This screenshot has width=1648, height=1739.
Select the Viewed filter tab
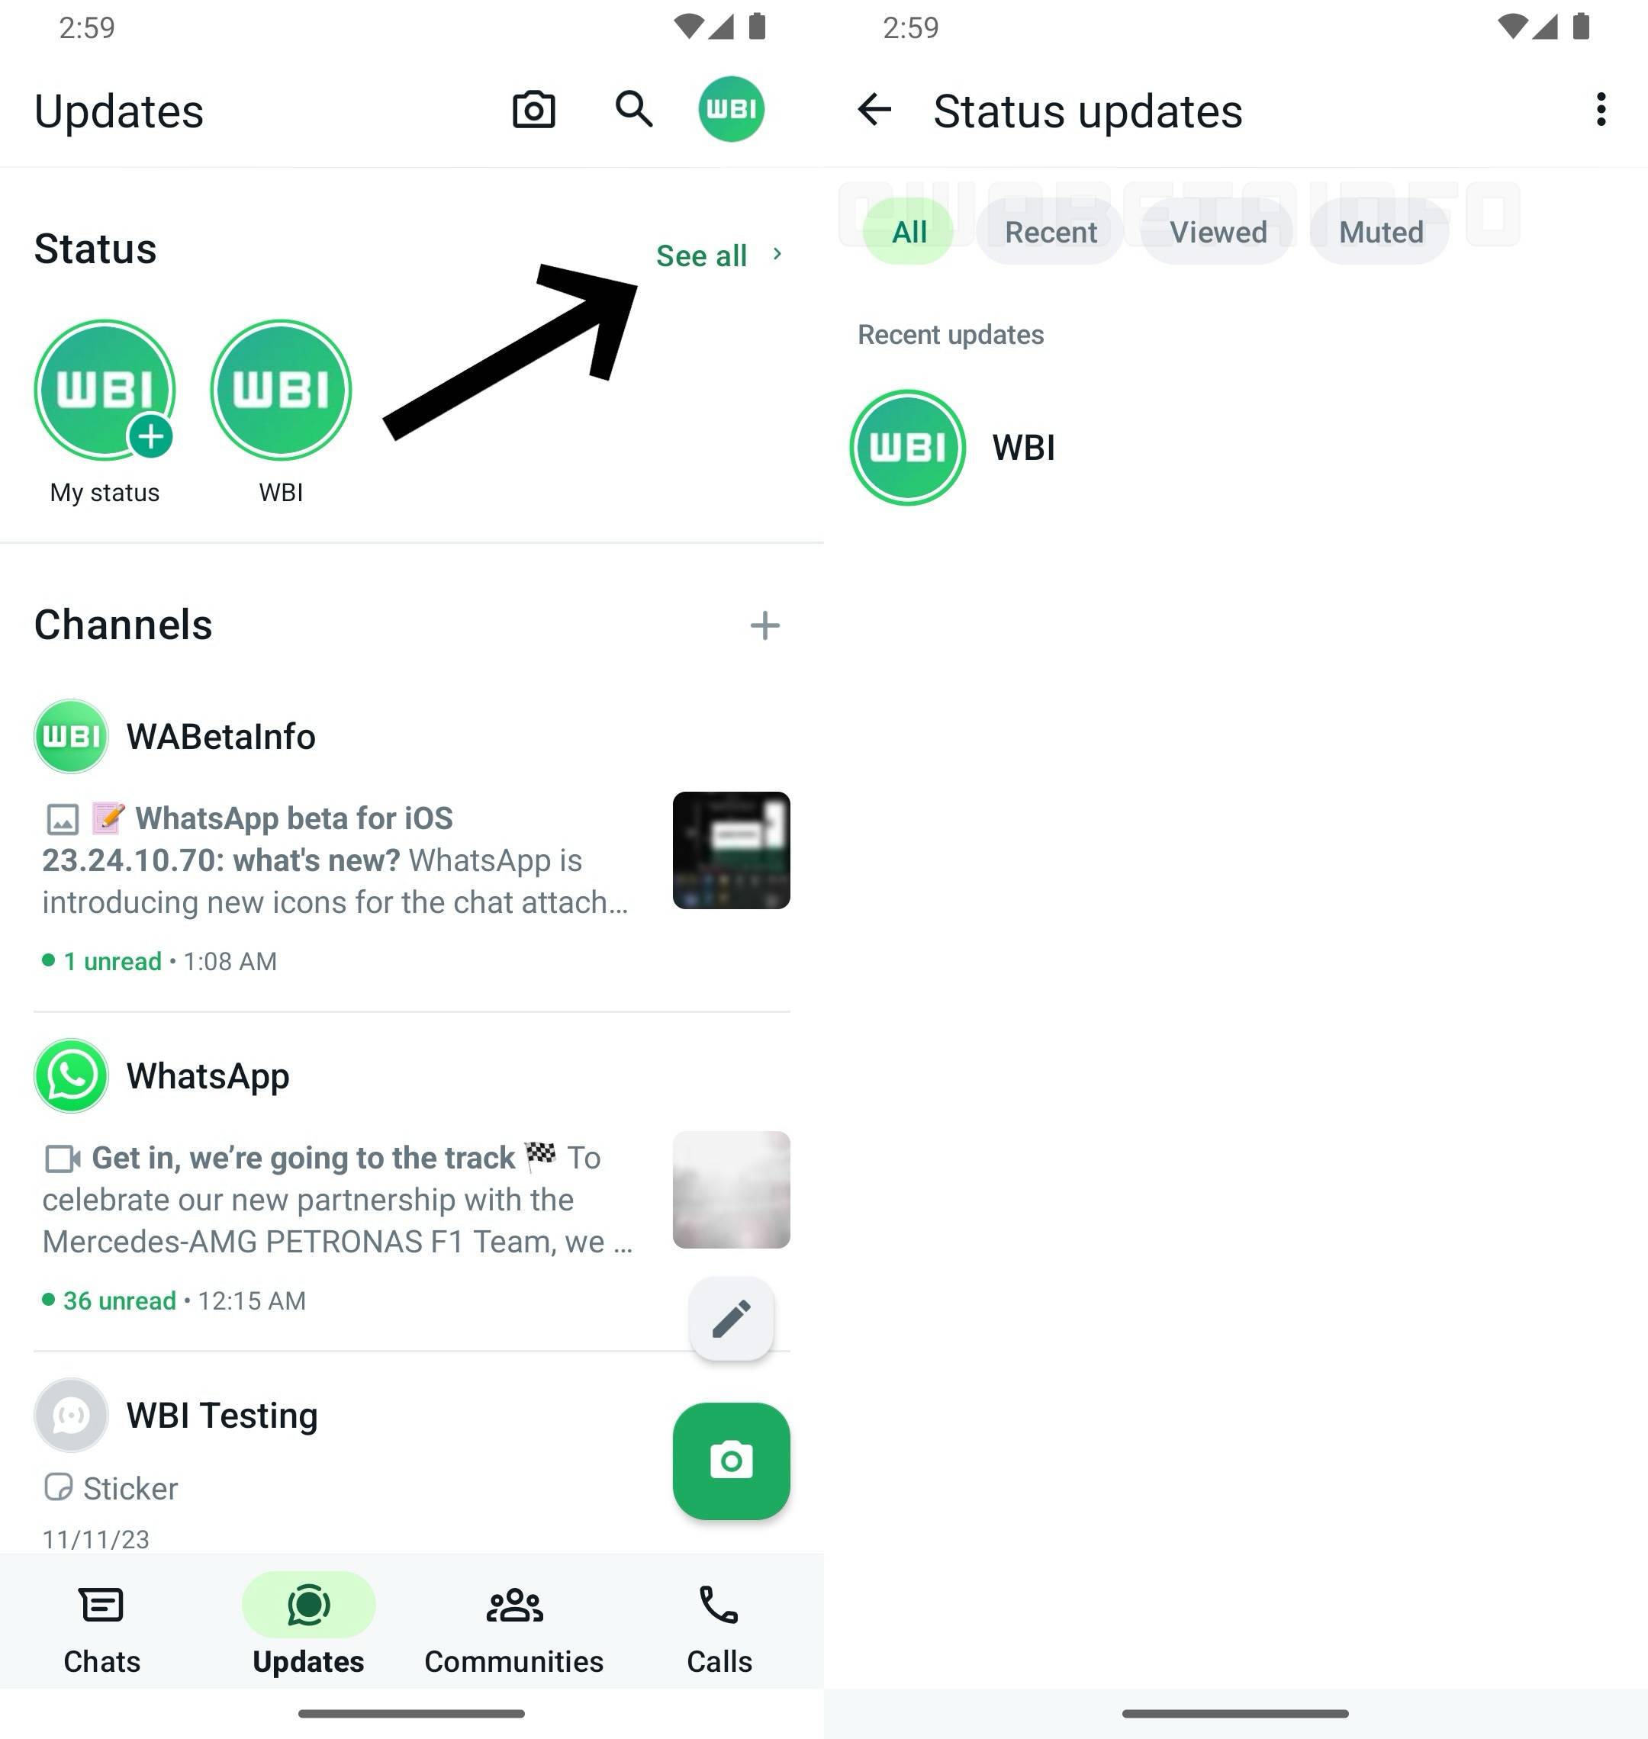(x=1219, y=233)
